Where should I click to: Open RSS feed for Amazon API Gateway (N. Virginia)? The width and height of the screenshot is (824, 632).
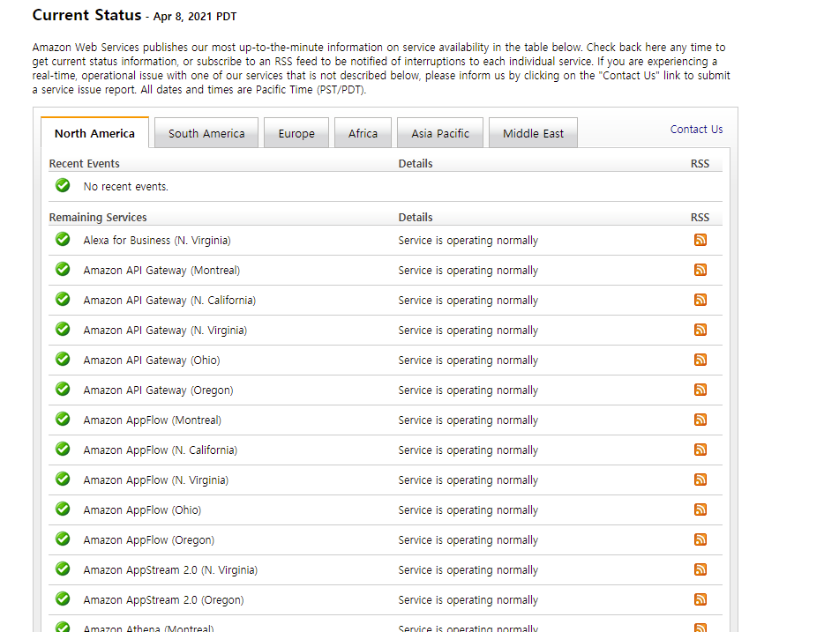pos(700,330)
